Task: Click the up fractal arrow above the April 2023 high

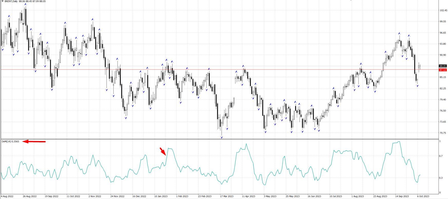Action: (x=243, y=66)
